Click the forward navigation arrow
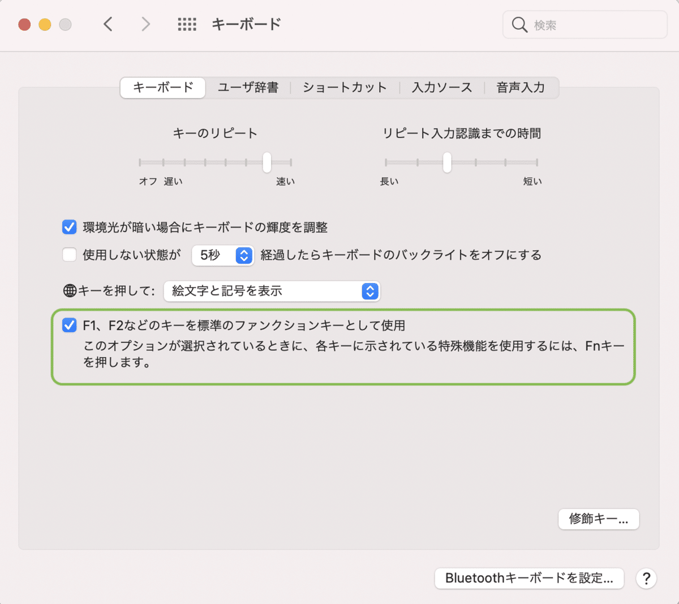Viewport: 679px width, 604px height. coord(145,24)
